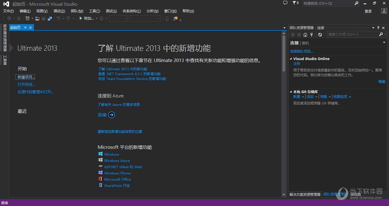Click the user account avatar icon
This screenshot has width=389, height=206.
click(384, 11)
